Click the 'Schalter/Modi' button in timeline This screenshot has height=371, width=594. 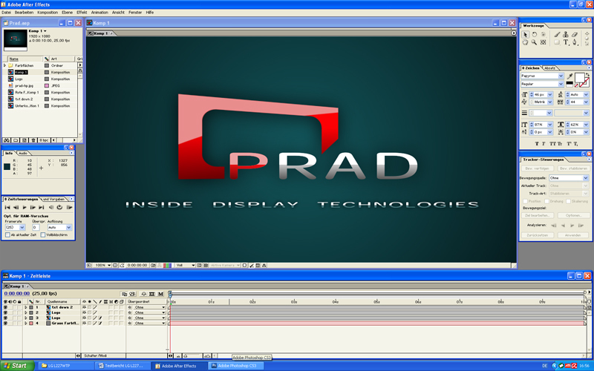(96, 356)
